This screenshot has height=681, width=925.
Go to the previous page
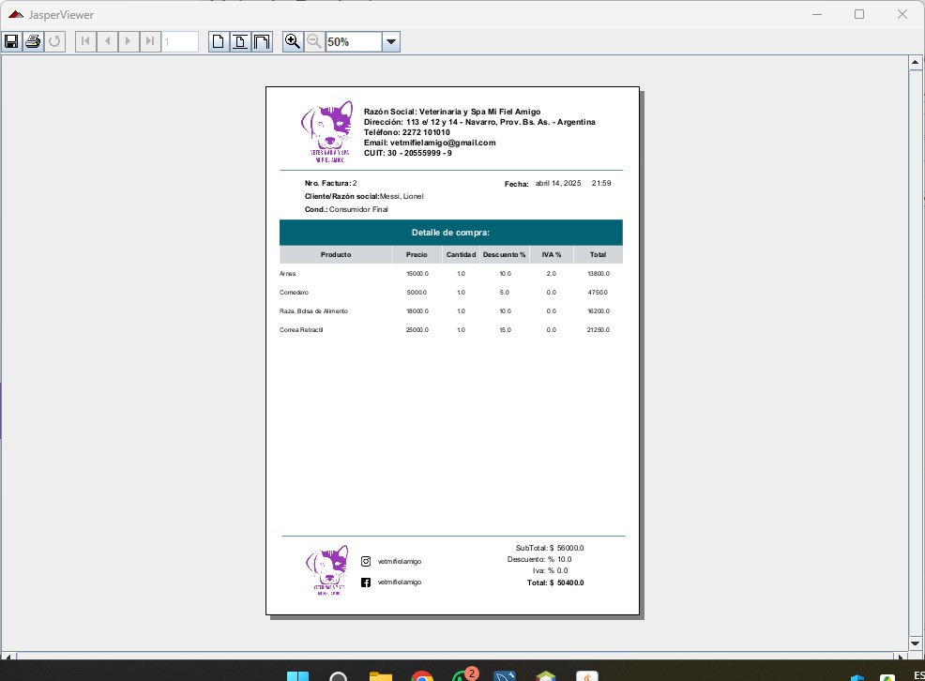tap(107, 42)
